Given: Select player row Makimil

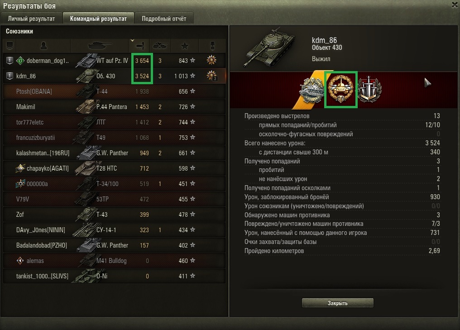Looking at the screenshot, I should point(115,107).
